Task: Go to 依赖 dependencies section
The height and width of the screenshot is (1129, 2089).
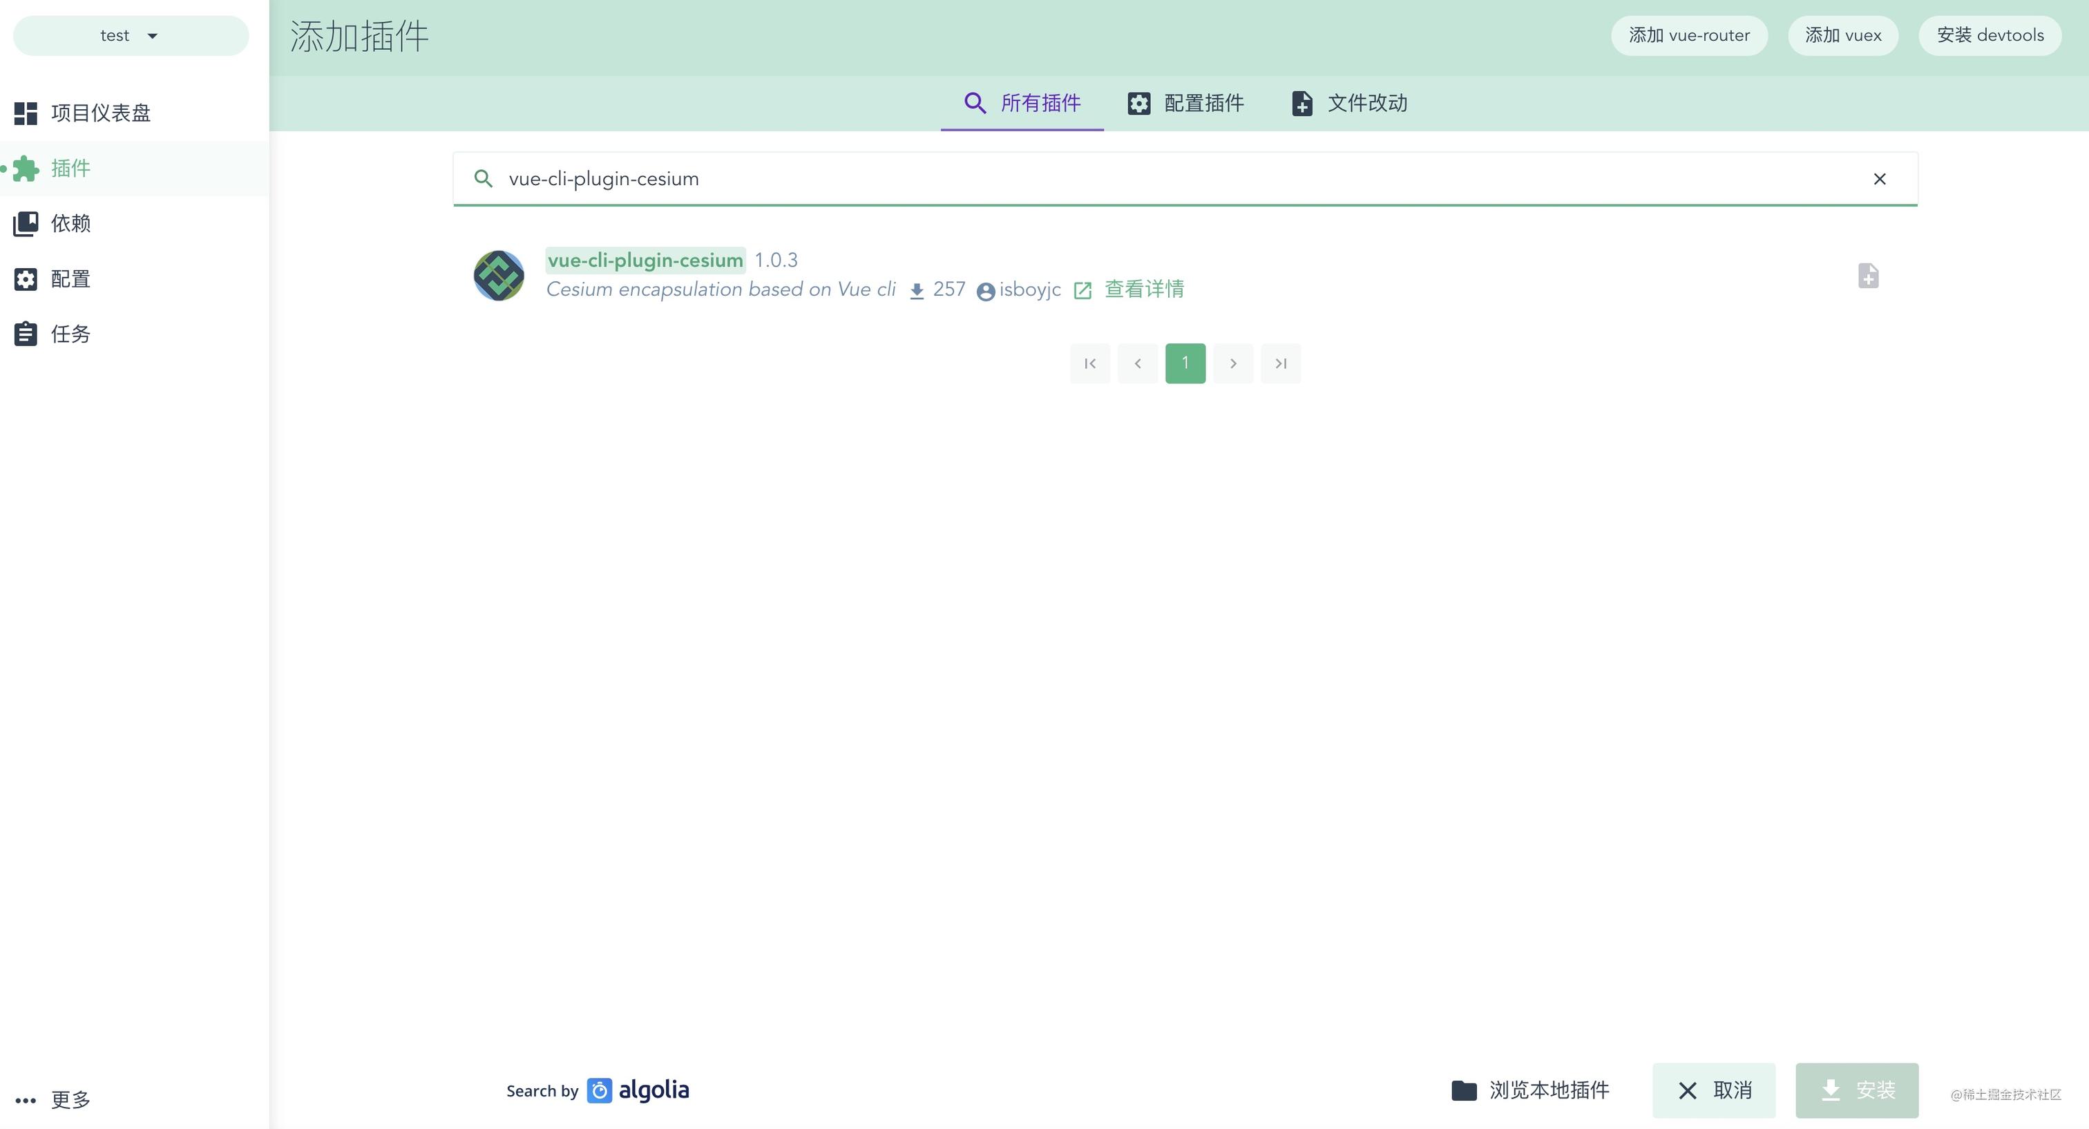Action: (x=135, y=224)
